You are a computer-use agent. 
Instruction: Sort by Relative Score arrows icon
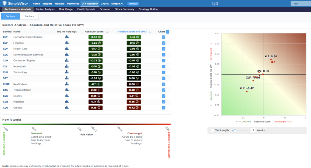pyautogui.click(x=149, y=32)
